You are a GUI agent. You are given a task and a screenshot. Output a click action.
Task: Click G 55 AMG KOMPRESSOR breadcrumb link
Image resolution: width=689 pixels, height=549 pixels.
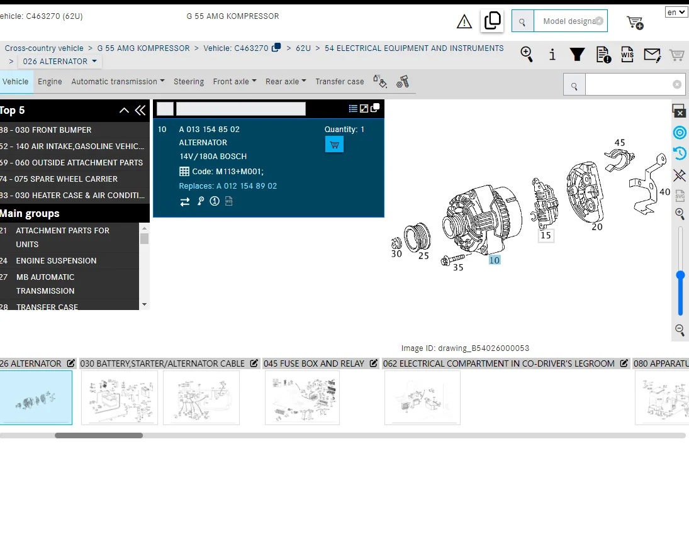143,48
